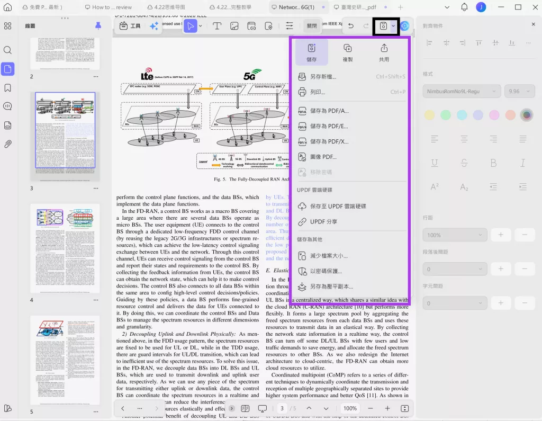The image size is (542, 421).
Task: Set text alignment to left
Action: tap(435, 139)
